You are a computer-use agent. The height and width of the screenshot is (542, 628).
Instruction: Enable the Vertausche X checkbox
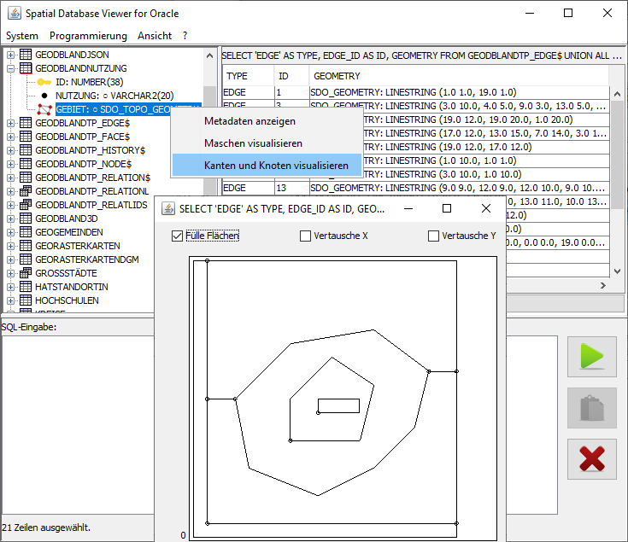(305, 236)
